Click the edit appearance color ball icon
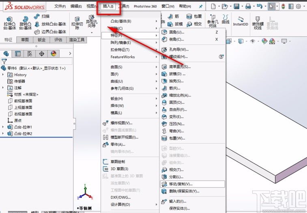Image resolution: width=307 pixels, height=213 pixels. (x=264, y=41)
